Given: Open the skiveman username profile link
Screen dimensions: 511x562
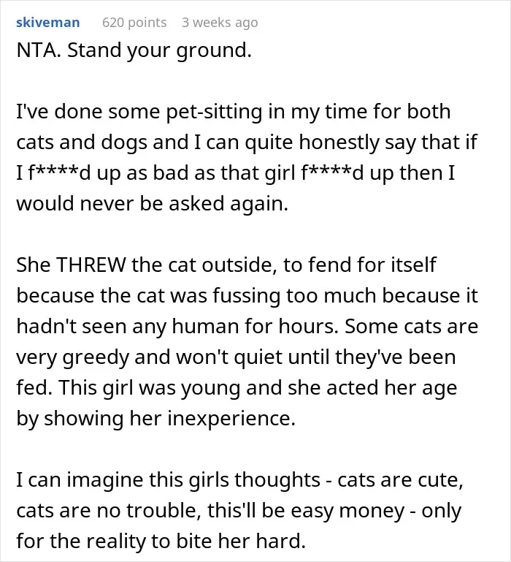Looking at the screenshot, I should click(48, 23).
